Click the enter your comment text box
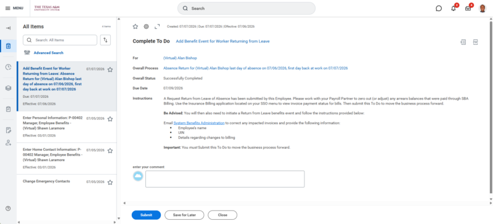The width and height of the screenshot is (493, 224). tap(225, 179)
